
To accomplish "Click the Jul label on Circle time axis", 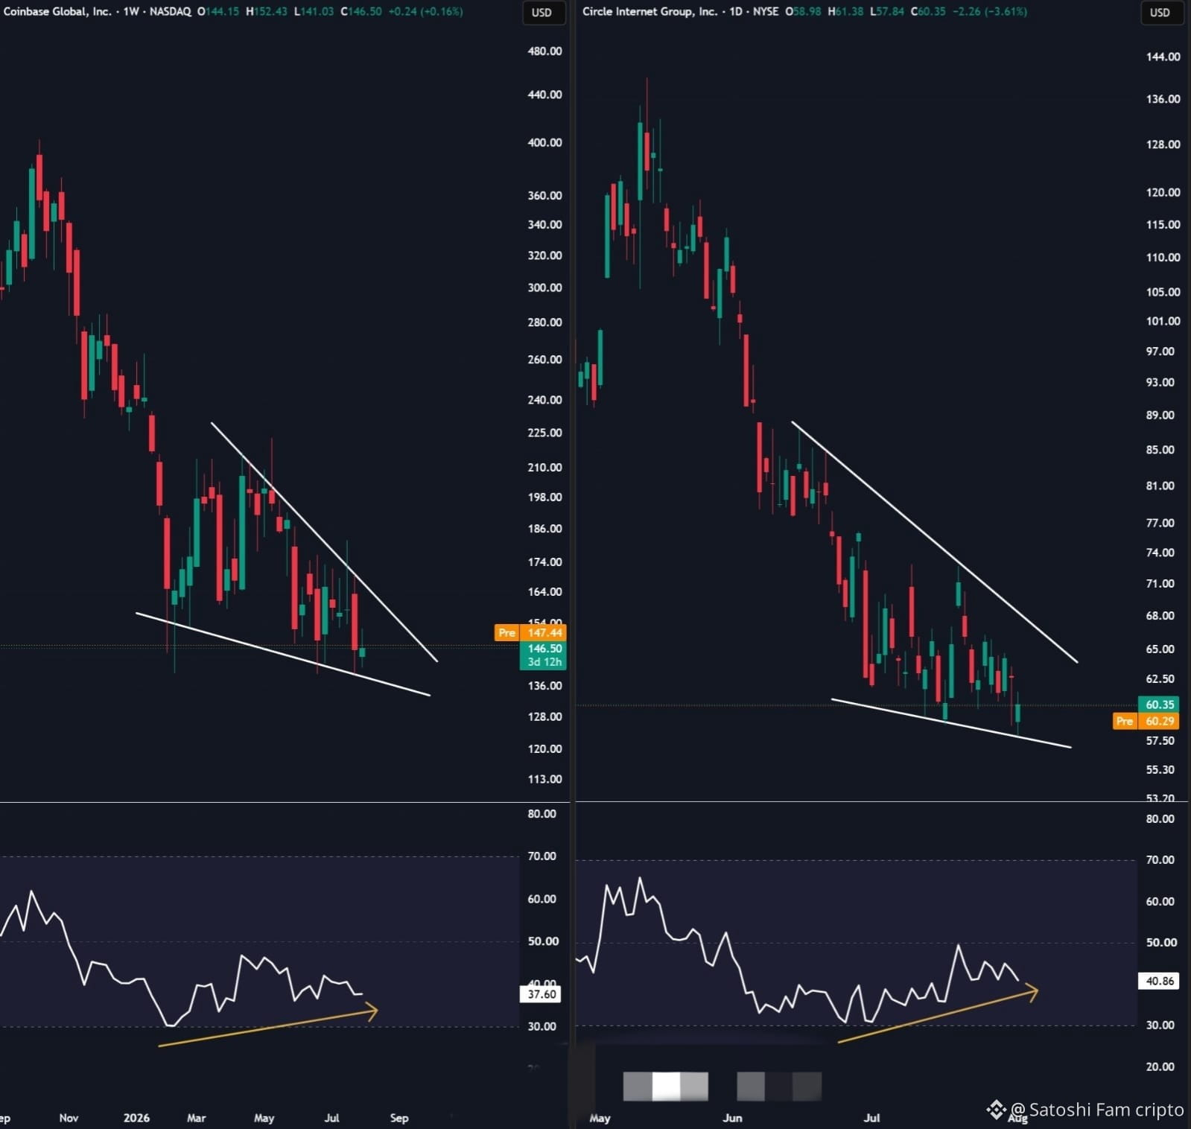I will (x=871, y=1118).
